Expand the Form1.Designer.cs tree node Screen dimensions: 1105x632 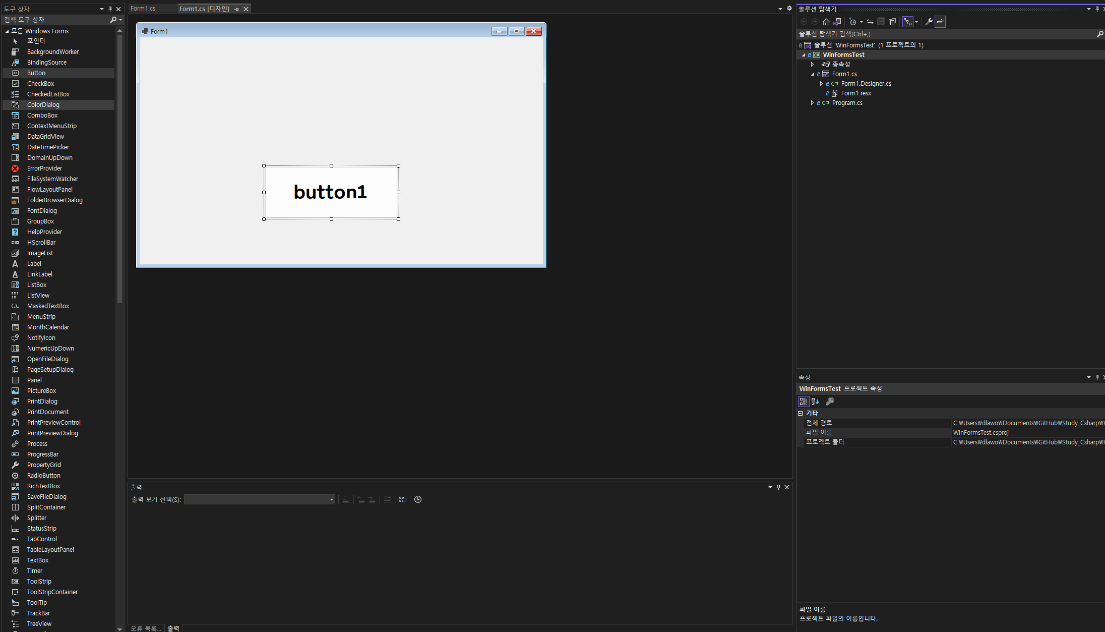[821, 84]
